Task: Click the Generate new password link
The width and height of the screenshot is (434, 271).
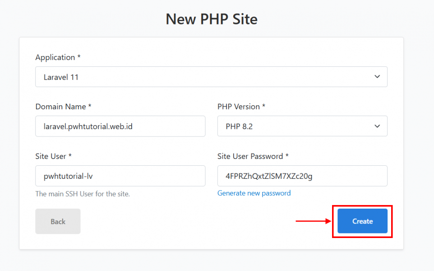Action: click(254, 193)
